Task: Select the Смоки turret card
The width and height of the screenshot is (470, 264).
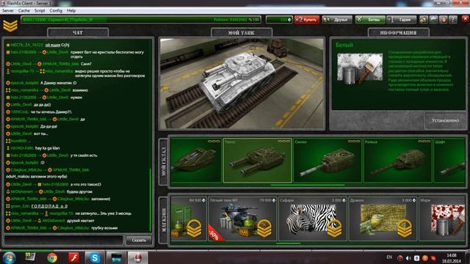Action: coord(328,160)
